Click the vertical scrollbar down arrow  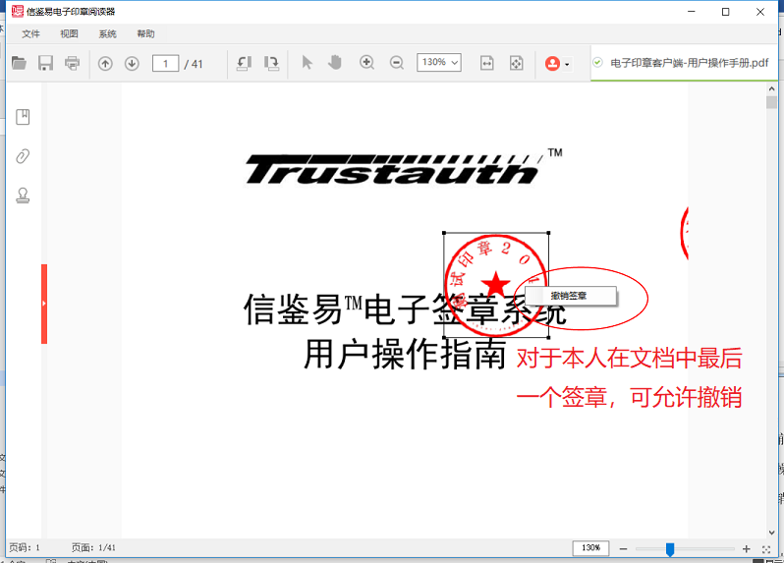coord(771,533)
